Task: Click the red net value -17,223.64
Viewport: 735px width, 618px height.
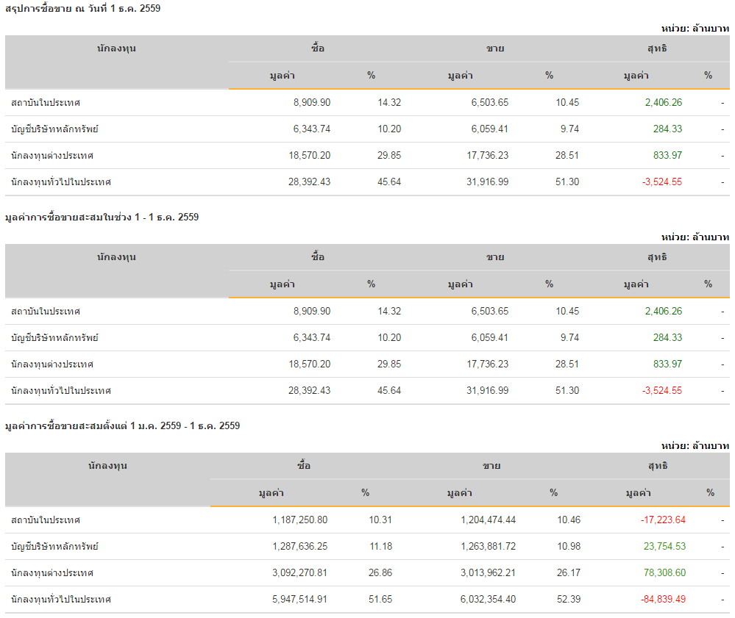Action: pos(663,520)
